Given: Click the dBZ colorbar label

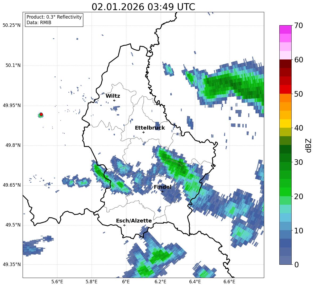Looking at the screenshot, I should click(x=308, y=145).
